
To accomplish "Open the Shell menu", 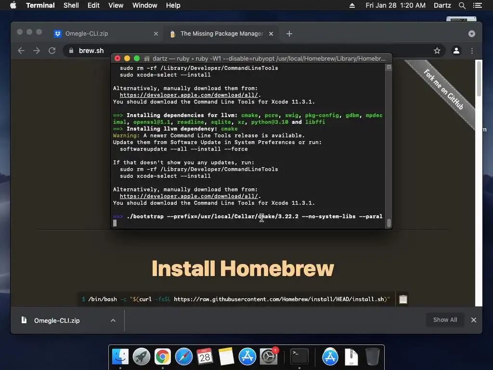I will point(71,5).
